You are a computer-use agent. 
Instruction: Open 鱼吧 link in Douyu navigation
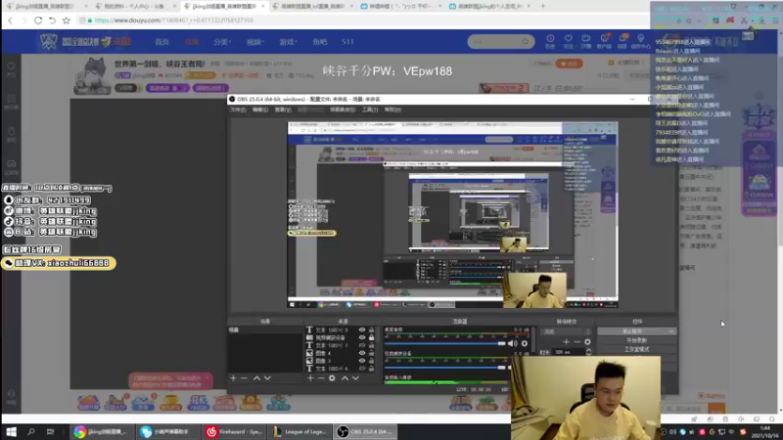(x=320, y=42)
